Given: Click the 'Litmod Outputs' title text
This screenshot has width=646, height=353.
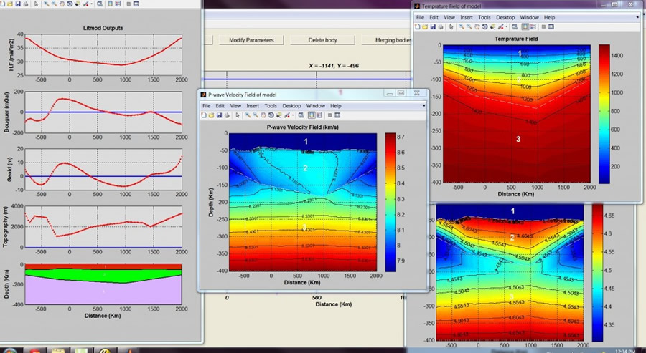Looking at the screenshot, I should click(x=103, y=28).
